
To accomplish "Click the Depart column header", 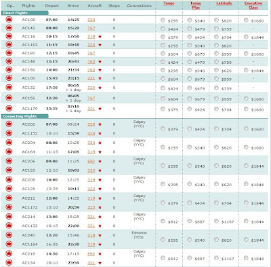I will coord(51,5).
